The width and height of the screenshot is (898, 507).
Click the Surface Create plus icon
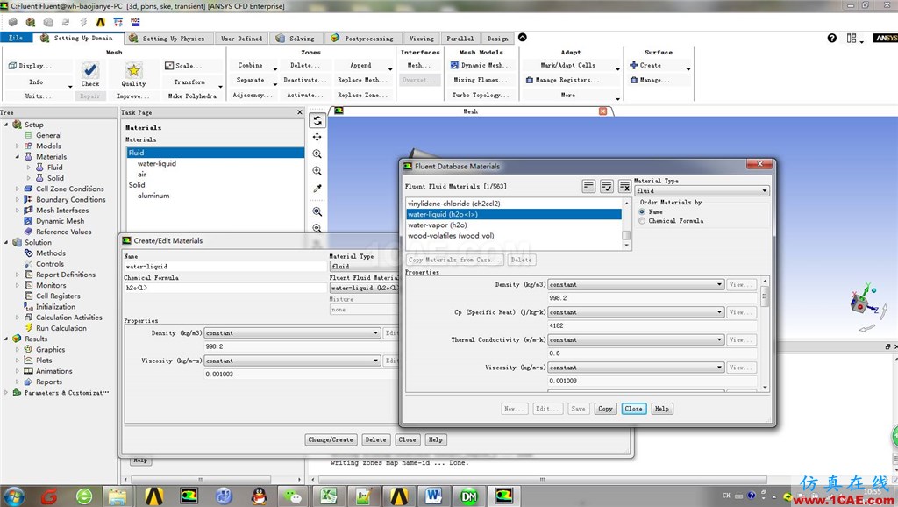633,65
